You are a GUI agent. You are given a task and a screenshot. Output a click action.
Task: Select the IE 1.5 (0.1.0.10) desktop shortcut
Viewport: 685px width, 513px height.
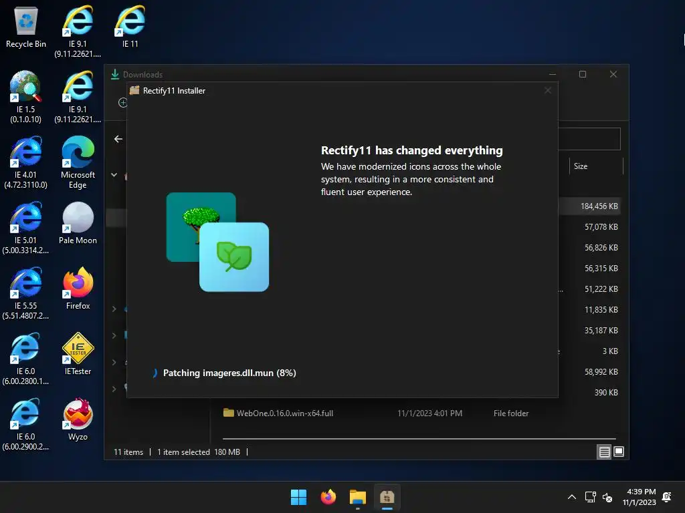26,97
